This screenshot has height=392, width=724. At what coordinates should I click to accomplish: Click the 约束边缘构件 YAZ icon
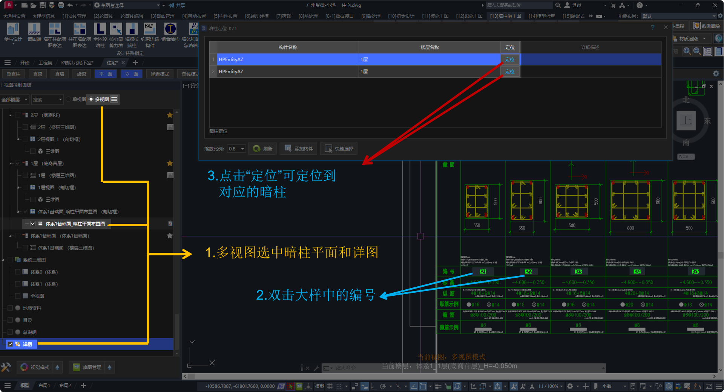pos(150,29)
